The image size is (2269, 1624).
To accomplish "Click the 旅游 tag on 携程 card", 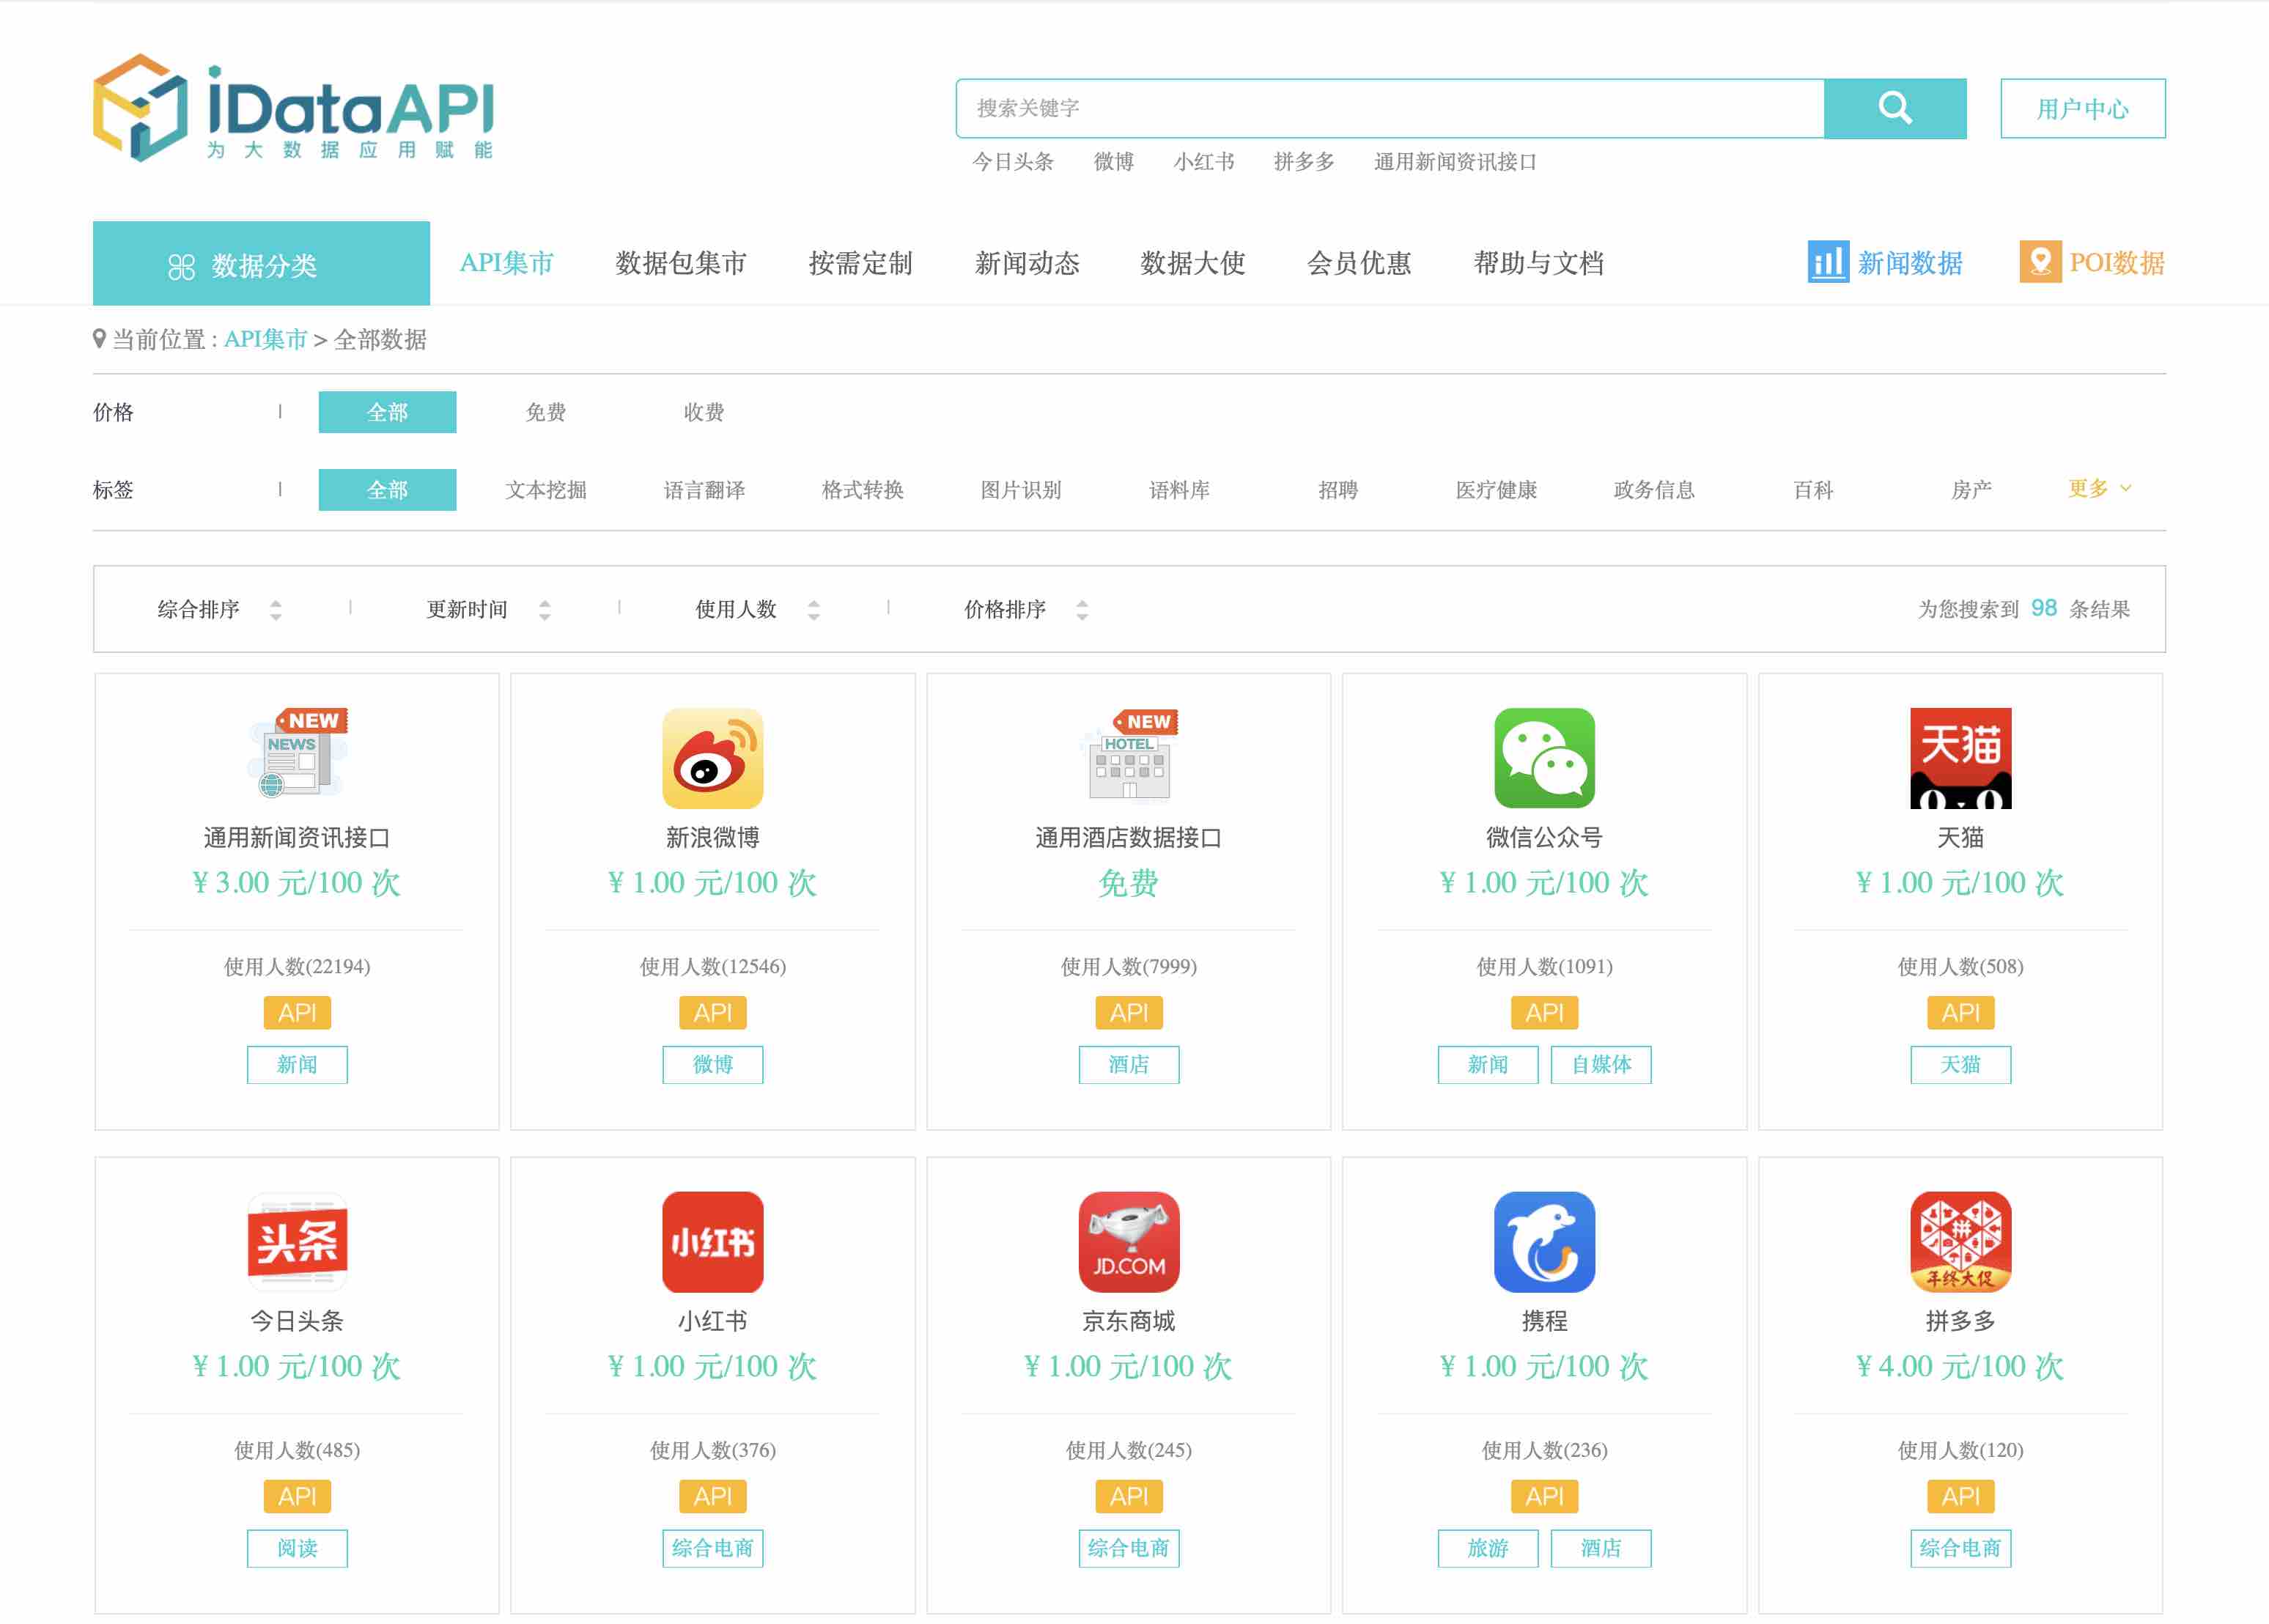I will [x=1487, y=1548].
